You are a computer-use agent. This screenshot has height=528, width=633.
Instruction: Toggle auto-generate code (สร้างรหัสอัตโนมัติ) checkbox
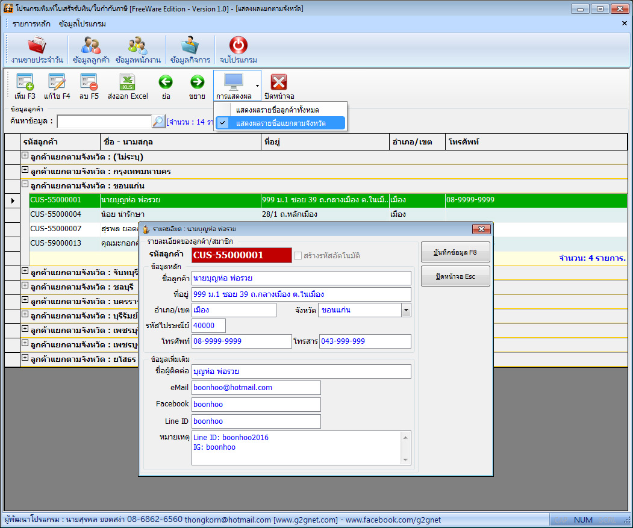(x=298, y=255)
